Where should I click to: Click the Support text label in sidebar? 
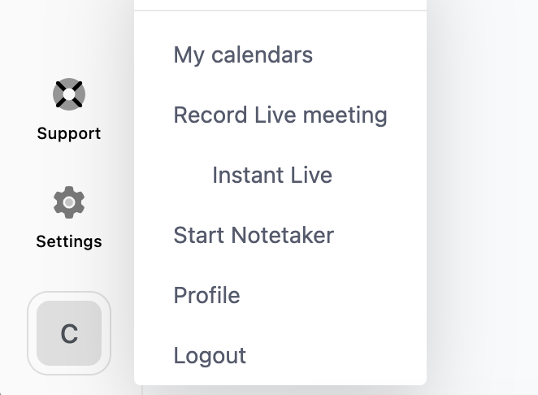69,133
